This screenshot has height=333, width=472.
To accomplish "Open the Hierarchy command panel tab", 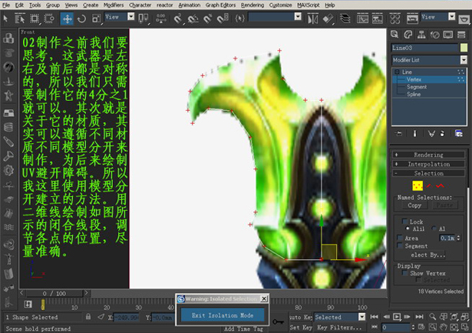I will point(421,35).
